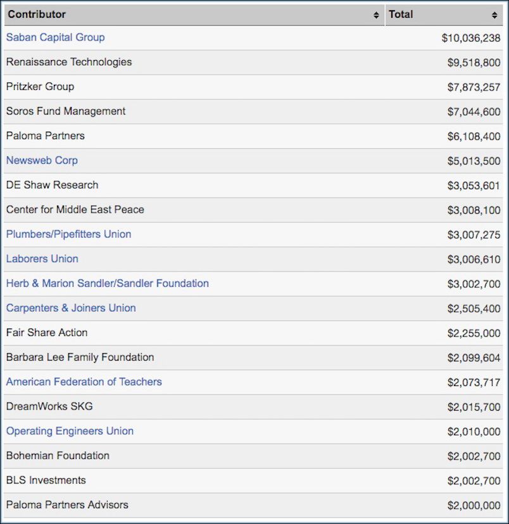Visit the Laborers Union link
This screenshot has width=509, height=524.
pos(42,259)
